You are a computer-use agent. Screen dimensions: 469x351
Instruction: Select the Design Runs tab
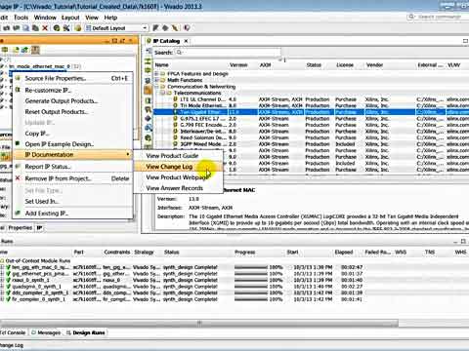click(x=86, y=332)
